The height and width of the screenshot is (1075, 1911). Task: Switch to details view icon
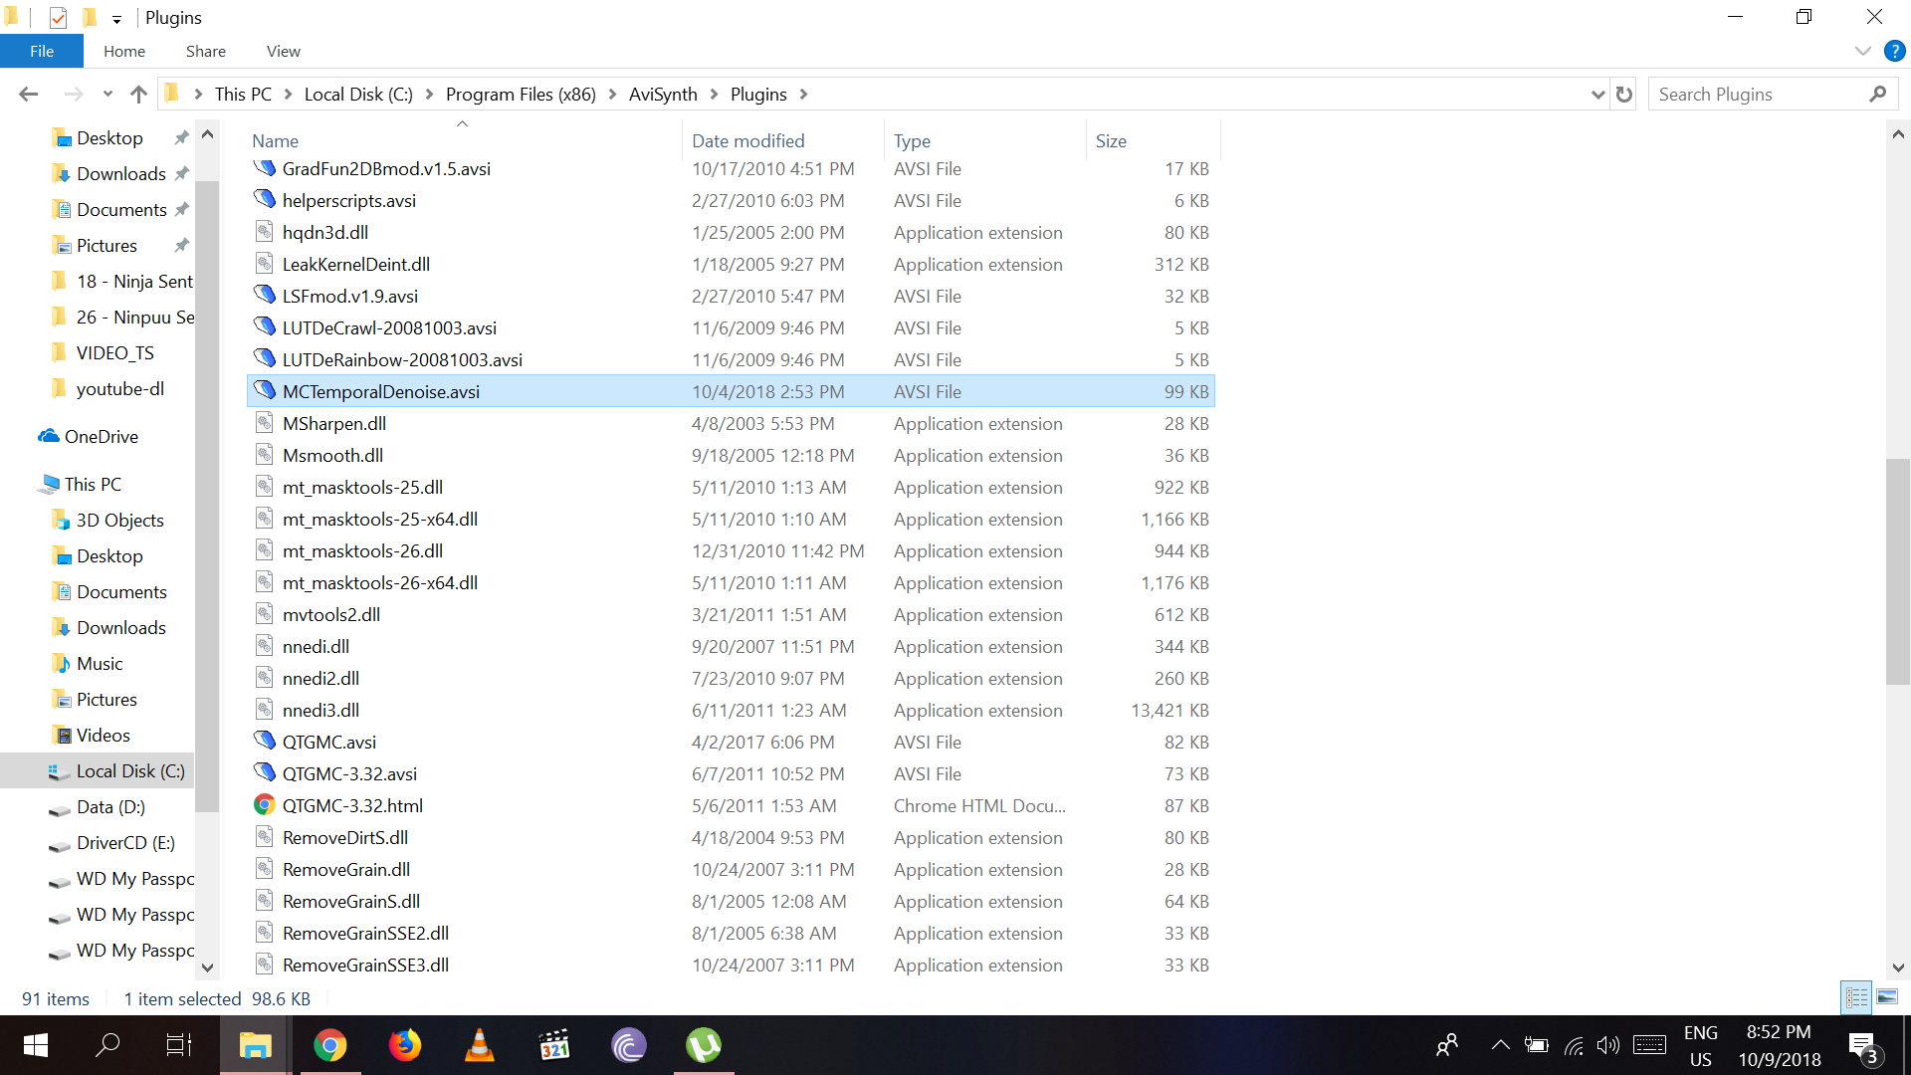(1856, 997)
